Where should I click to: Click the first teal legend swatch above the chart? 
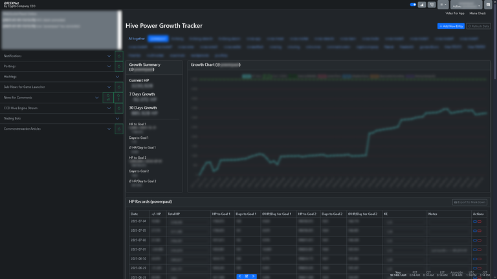pyautogui.click(x=247, y=77)
